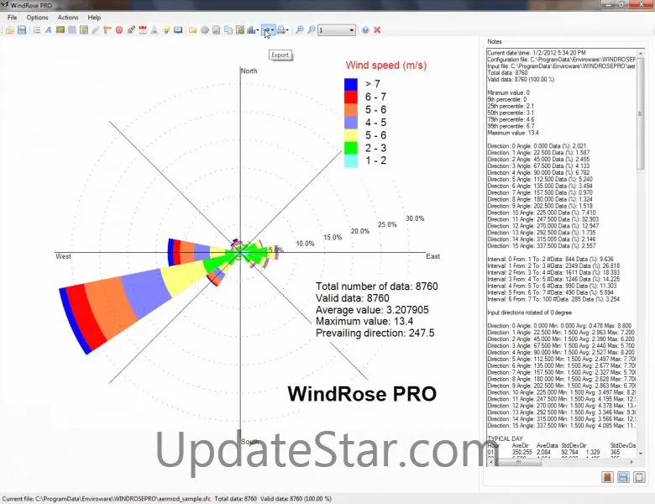The width and height of the screenshot is (655, 504).
Task: Click the 'Total number of data: 8760' chart text
Action: (376, 286)
